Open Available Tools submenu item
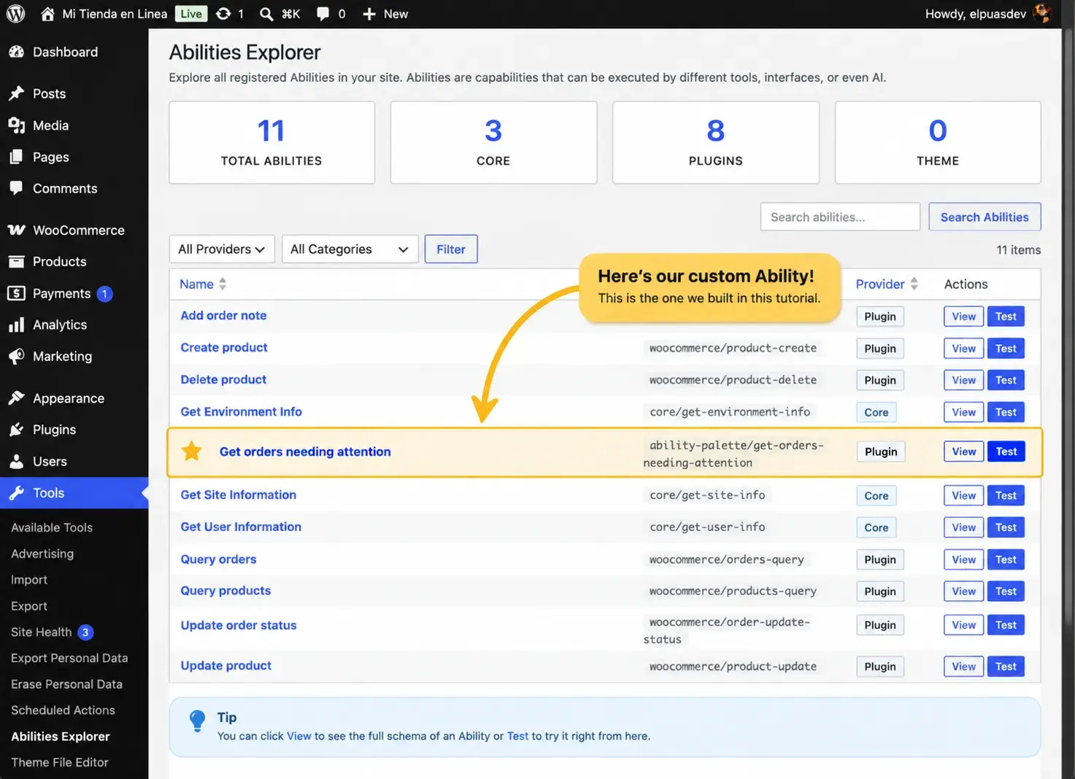The height and width of the screenshot is (779, 1075). point(52,527)
